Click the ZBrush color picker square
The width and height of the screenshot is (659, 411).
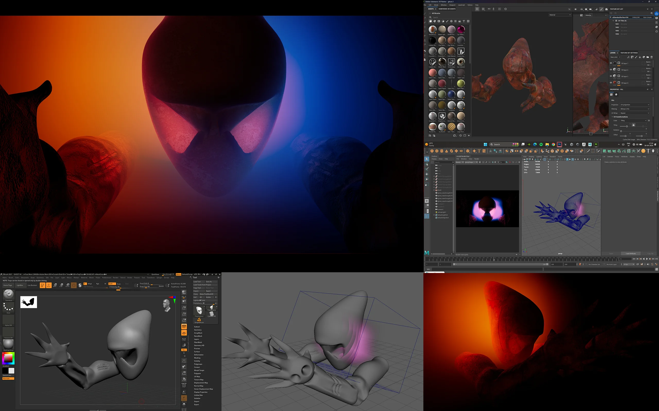tap(8, 358)
